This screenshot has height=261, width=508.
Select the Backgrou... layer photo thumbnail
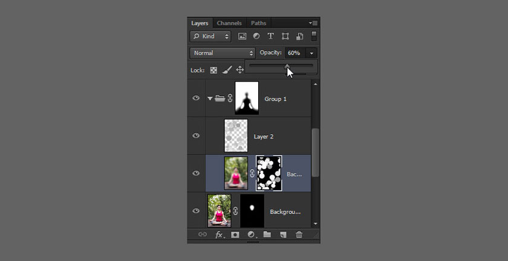[220, 211]
